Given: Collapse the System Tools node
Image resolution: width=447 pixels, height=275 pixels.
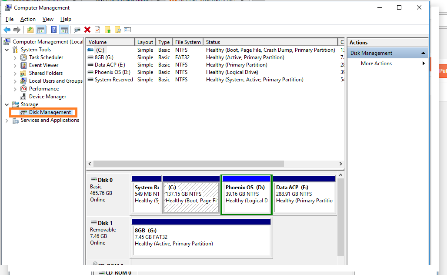Looking at the screenshot, I should 7,50.
